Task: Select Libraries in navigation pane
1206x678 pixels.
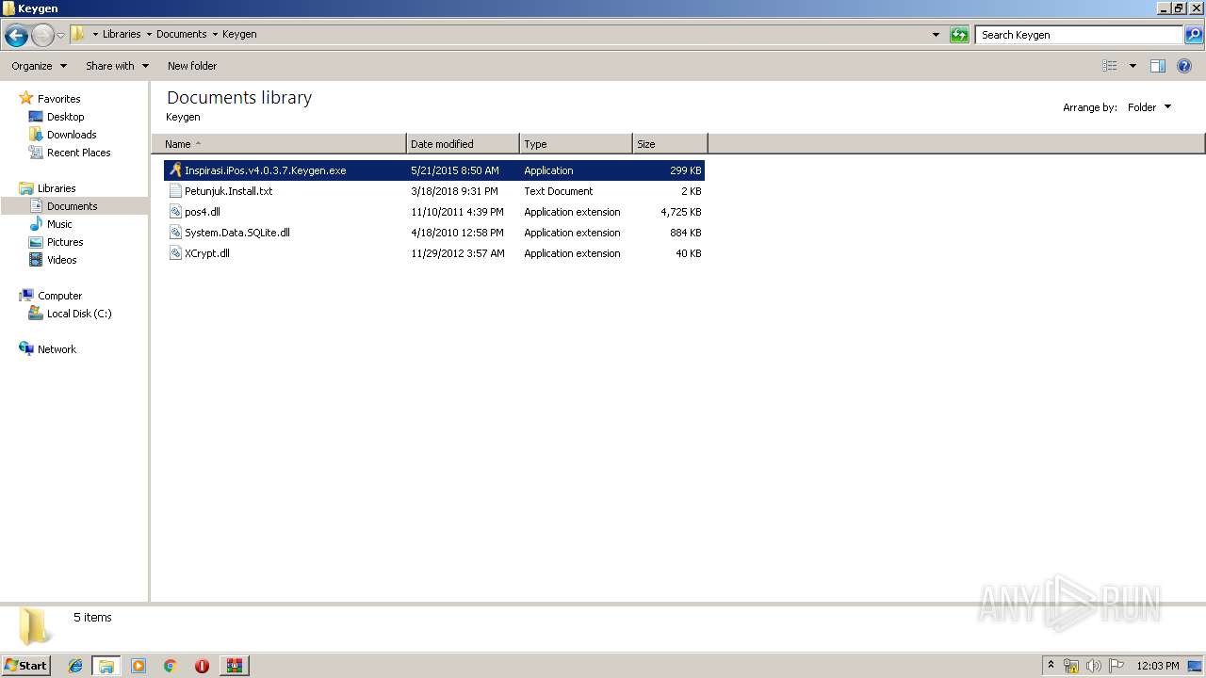Action: click(57, 188)
